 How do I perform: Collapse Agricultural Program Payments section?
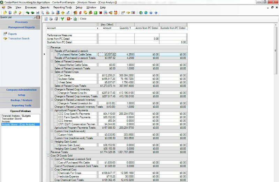click(x=52, y=111)
